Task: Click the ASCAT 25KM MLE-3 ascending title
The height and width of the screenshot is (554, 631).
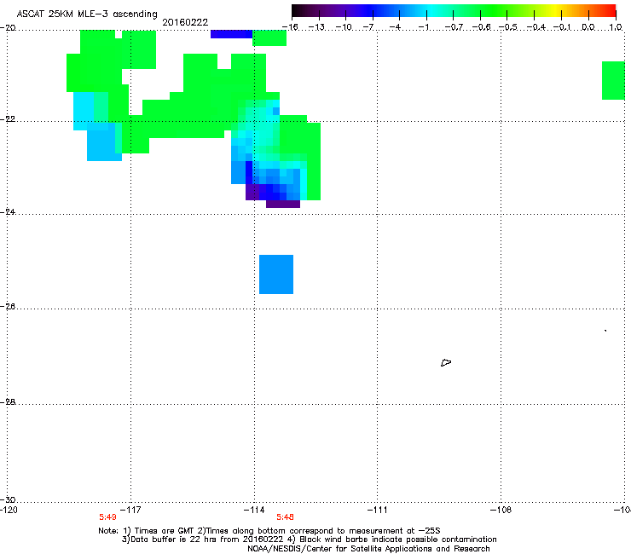Action: pos(87,14)
